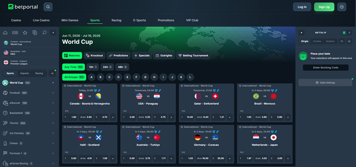Open the language globe icon
This screenshot has width=356, height=167.
click(342, 7)
